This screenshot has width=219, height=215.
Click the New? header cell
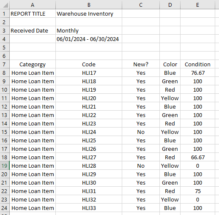tap(141, 64)
